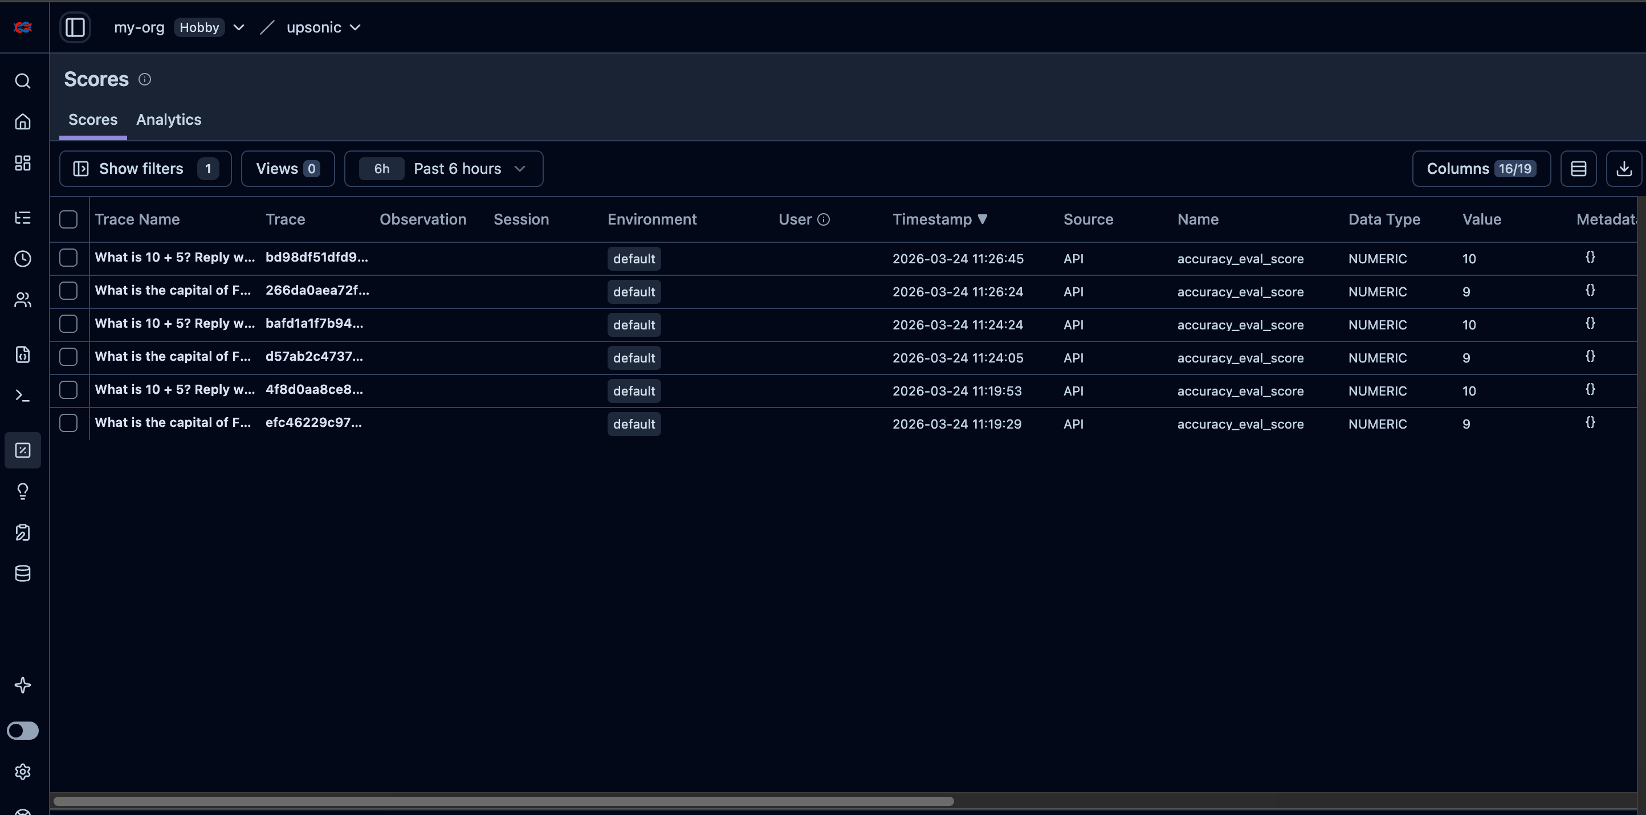Click the sparkle star icon in sidebar
The height and width of the screenshot is (815, 1646).
(x=23, y=685)
